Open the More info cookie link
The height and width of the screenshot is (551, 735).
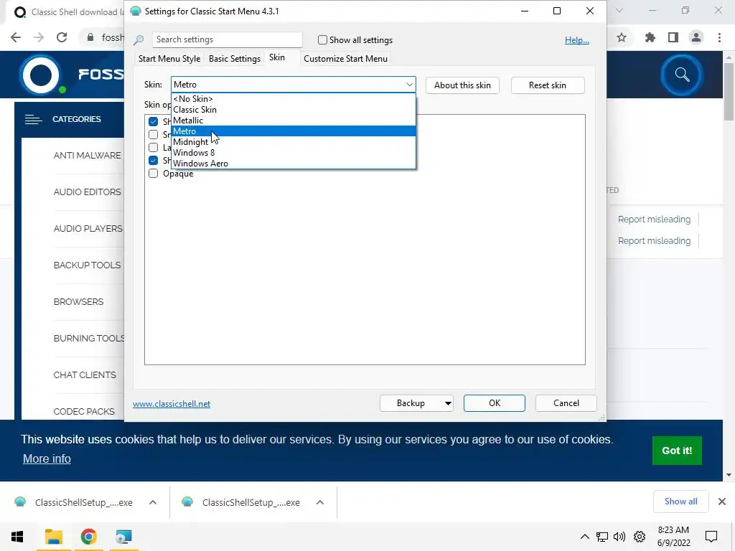47,458
